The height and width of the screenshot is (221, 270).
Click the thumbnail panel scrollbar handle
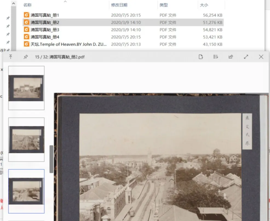click(51, 159)
